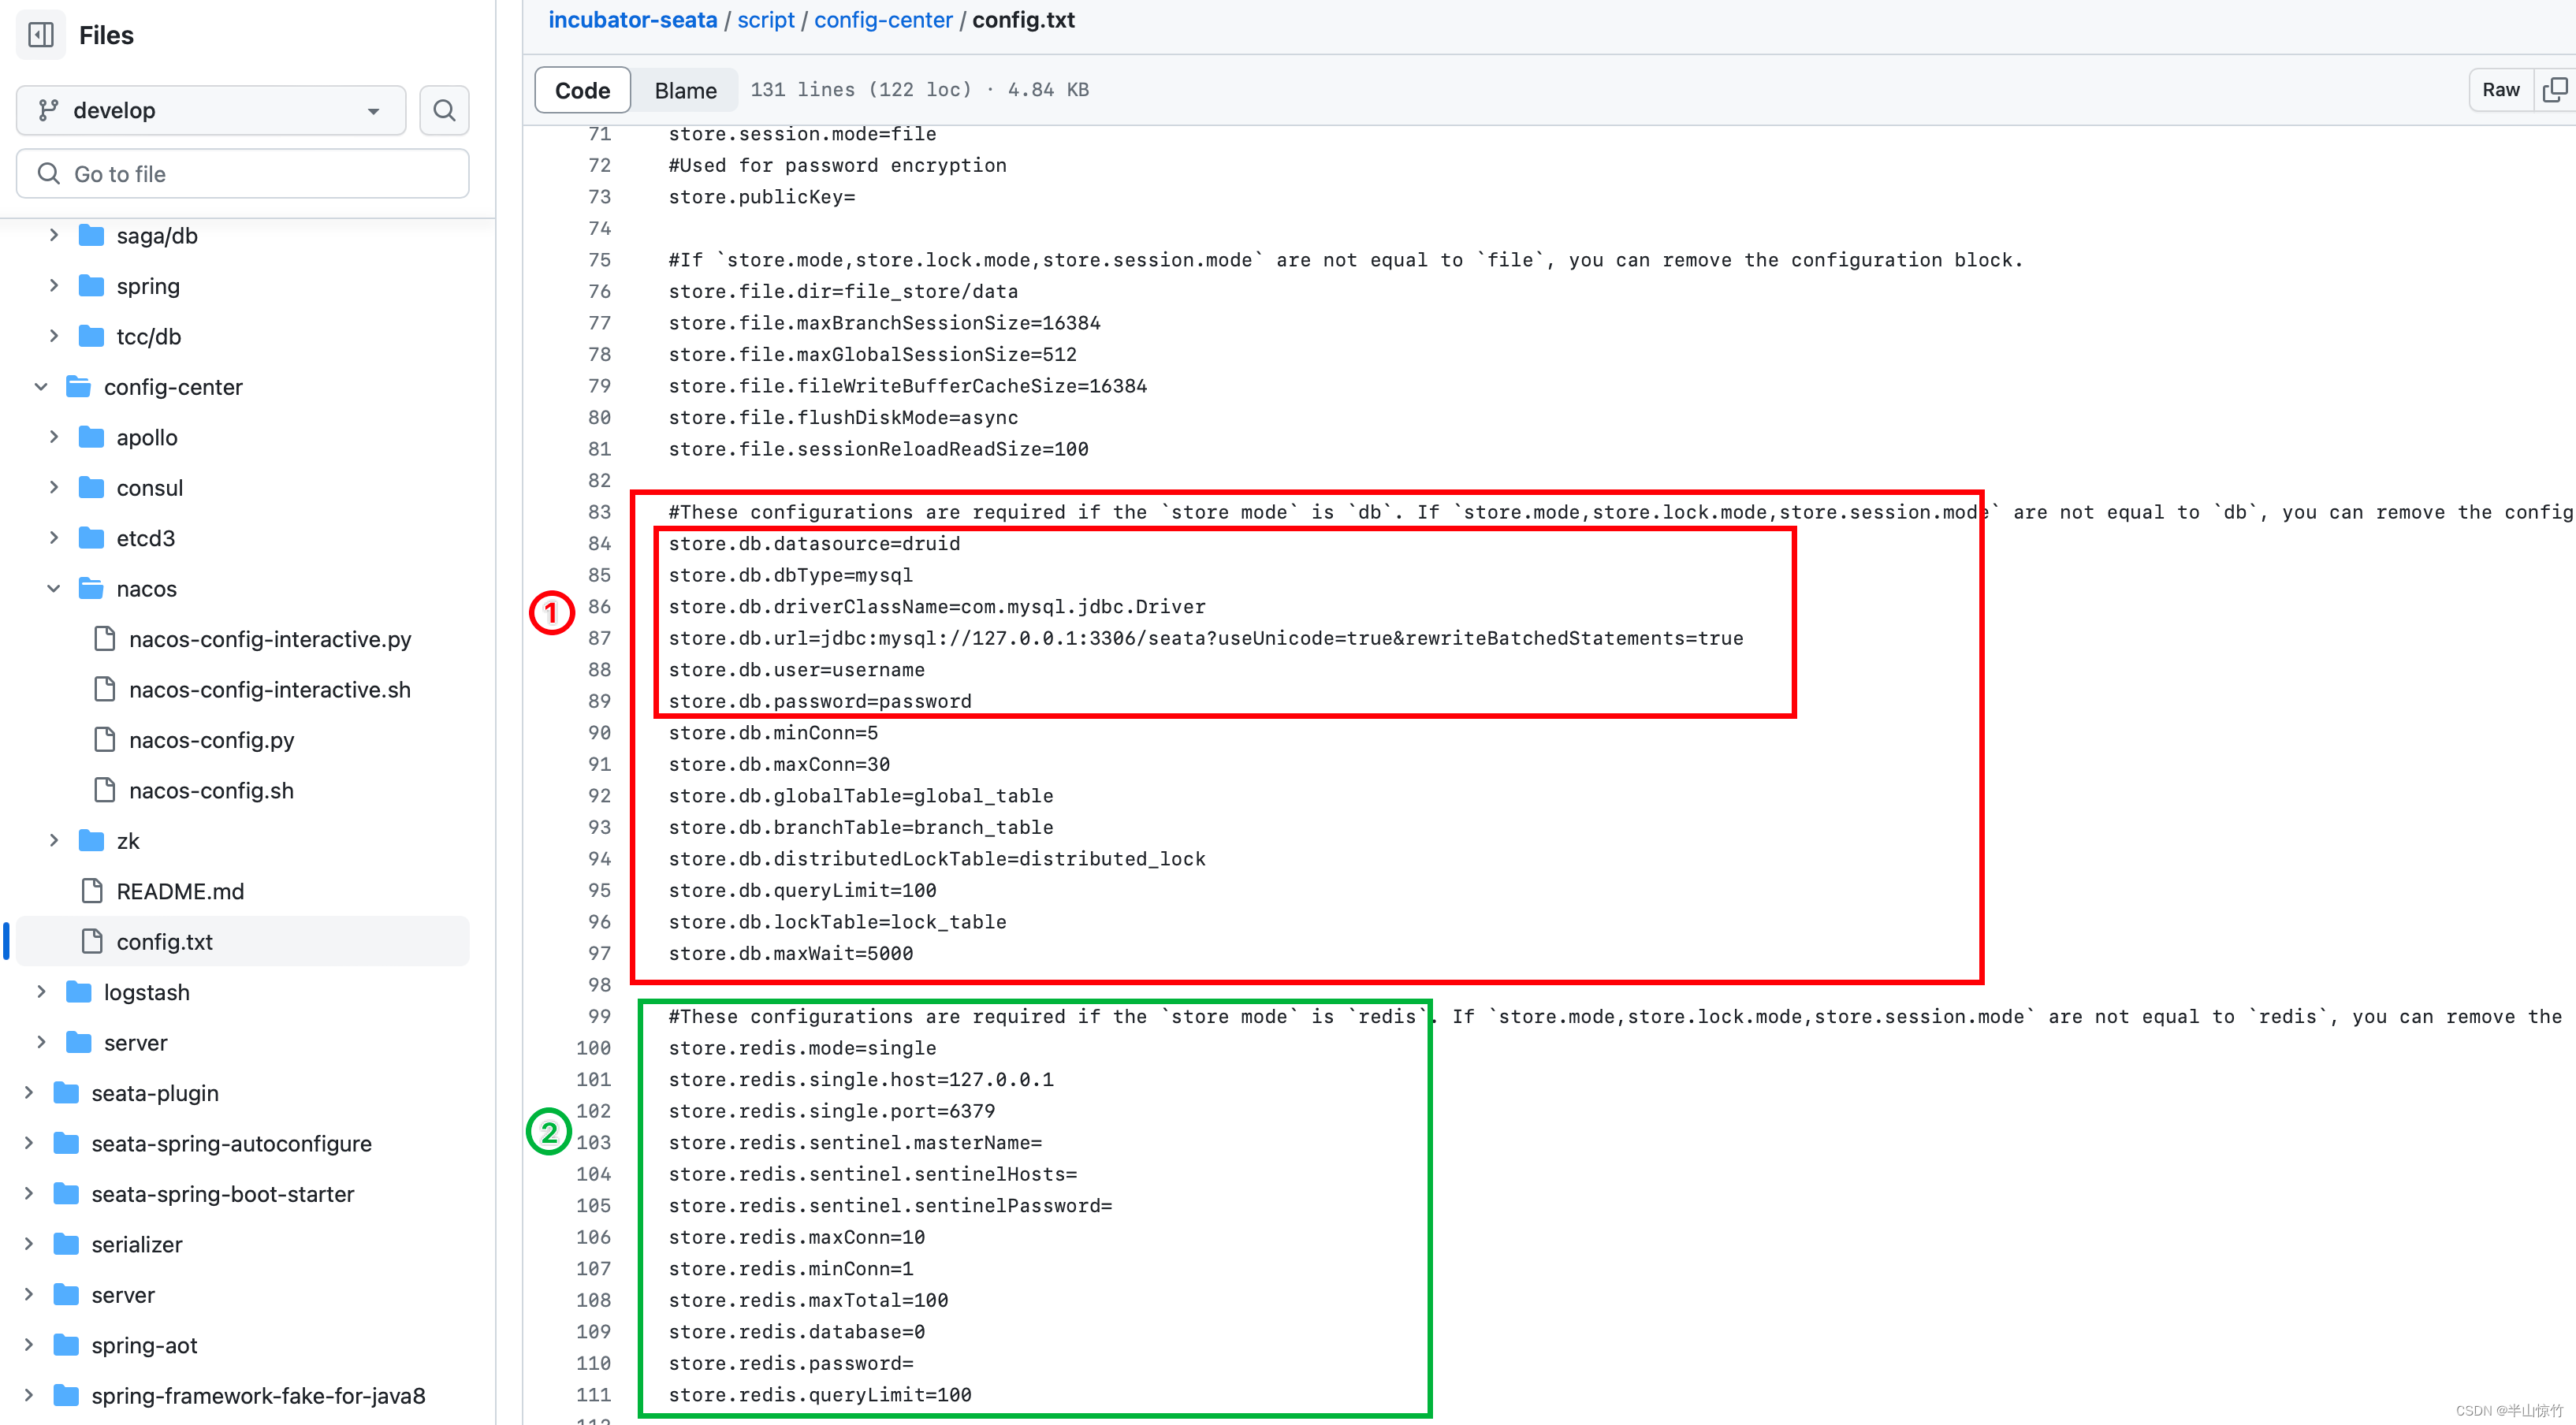Click the spring folder icon
Viewport: 2576px width, 1425px height.
[x=91, y=286]
